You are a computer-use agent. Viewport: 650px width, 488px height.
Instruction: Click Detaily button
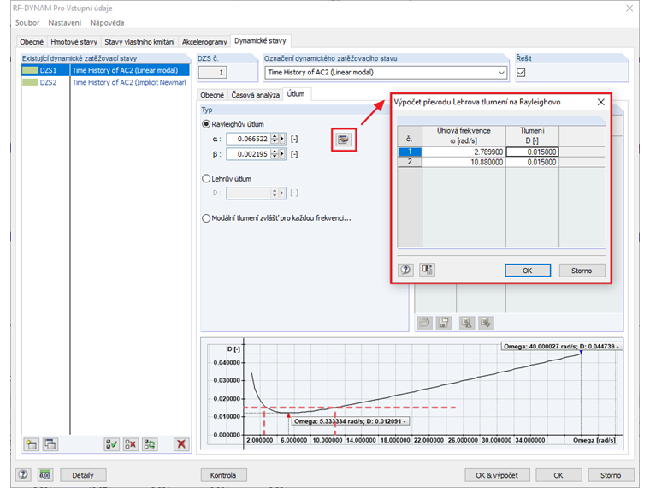[x=83, y=475]
